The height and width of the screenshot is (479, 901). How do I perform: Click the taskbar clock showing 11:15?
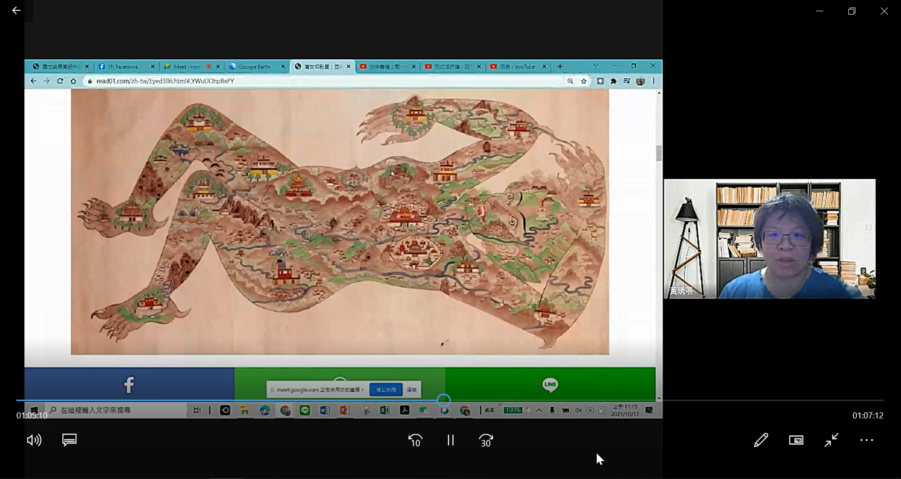tap(625, 410)
